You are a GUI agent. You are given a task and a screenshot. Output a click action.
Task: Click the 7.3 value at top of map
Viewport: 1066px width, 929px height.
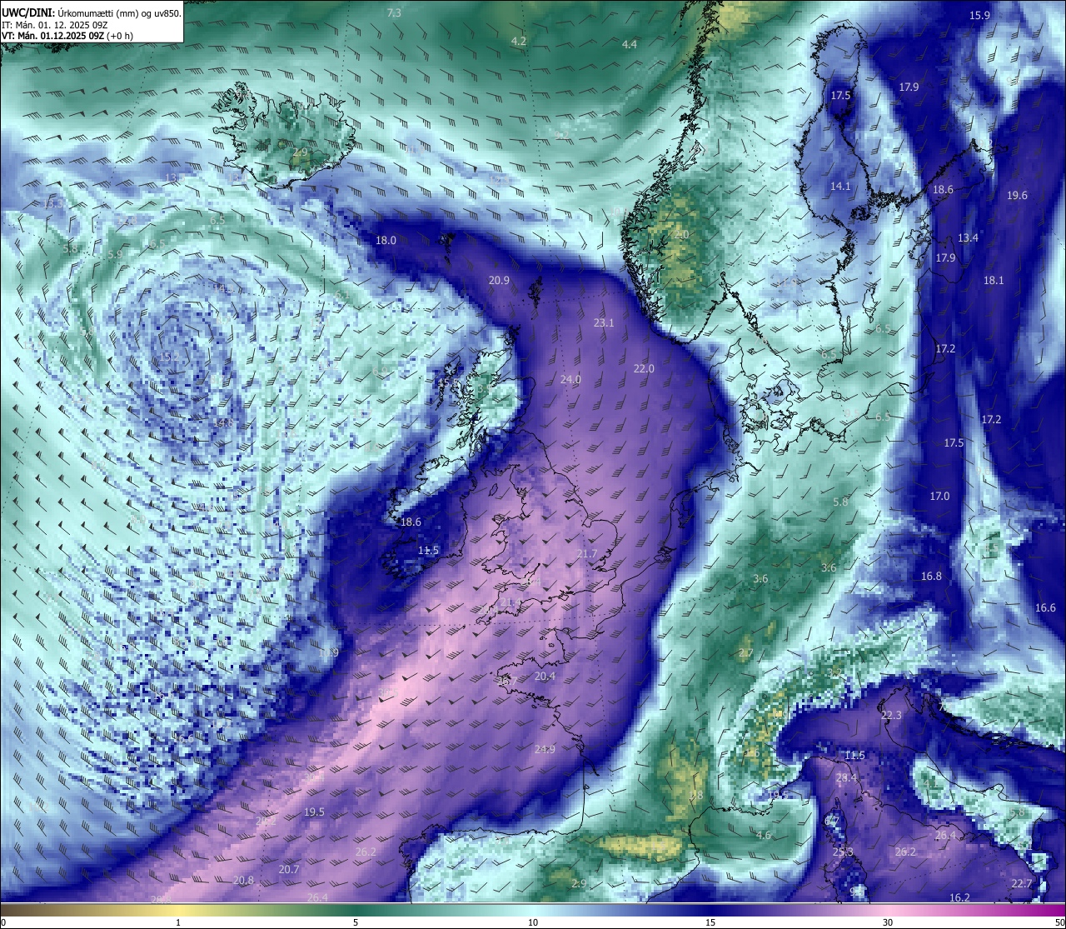click(395, 12)
